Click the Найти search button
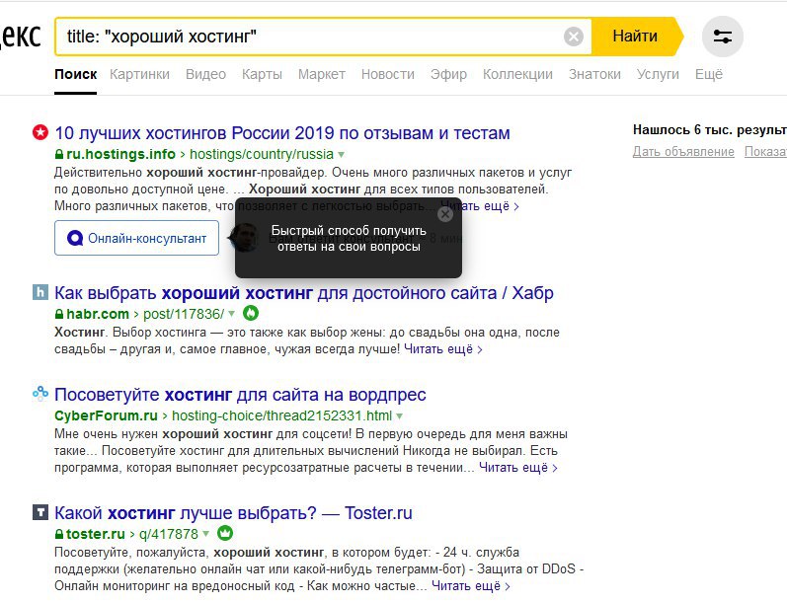Viewport: 787px width, 603px height. (x=637, y=37)
